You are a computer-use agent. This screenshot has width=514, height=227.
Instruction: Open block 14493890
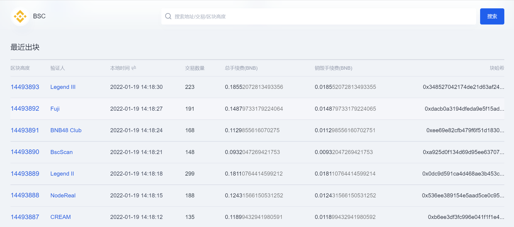[25, 152]
